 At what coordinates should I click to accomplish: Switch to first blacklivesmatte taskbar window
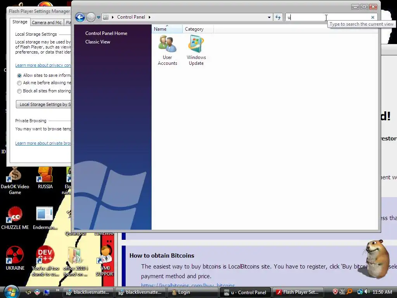88,292
